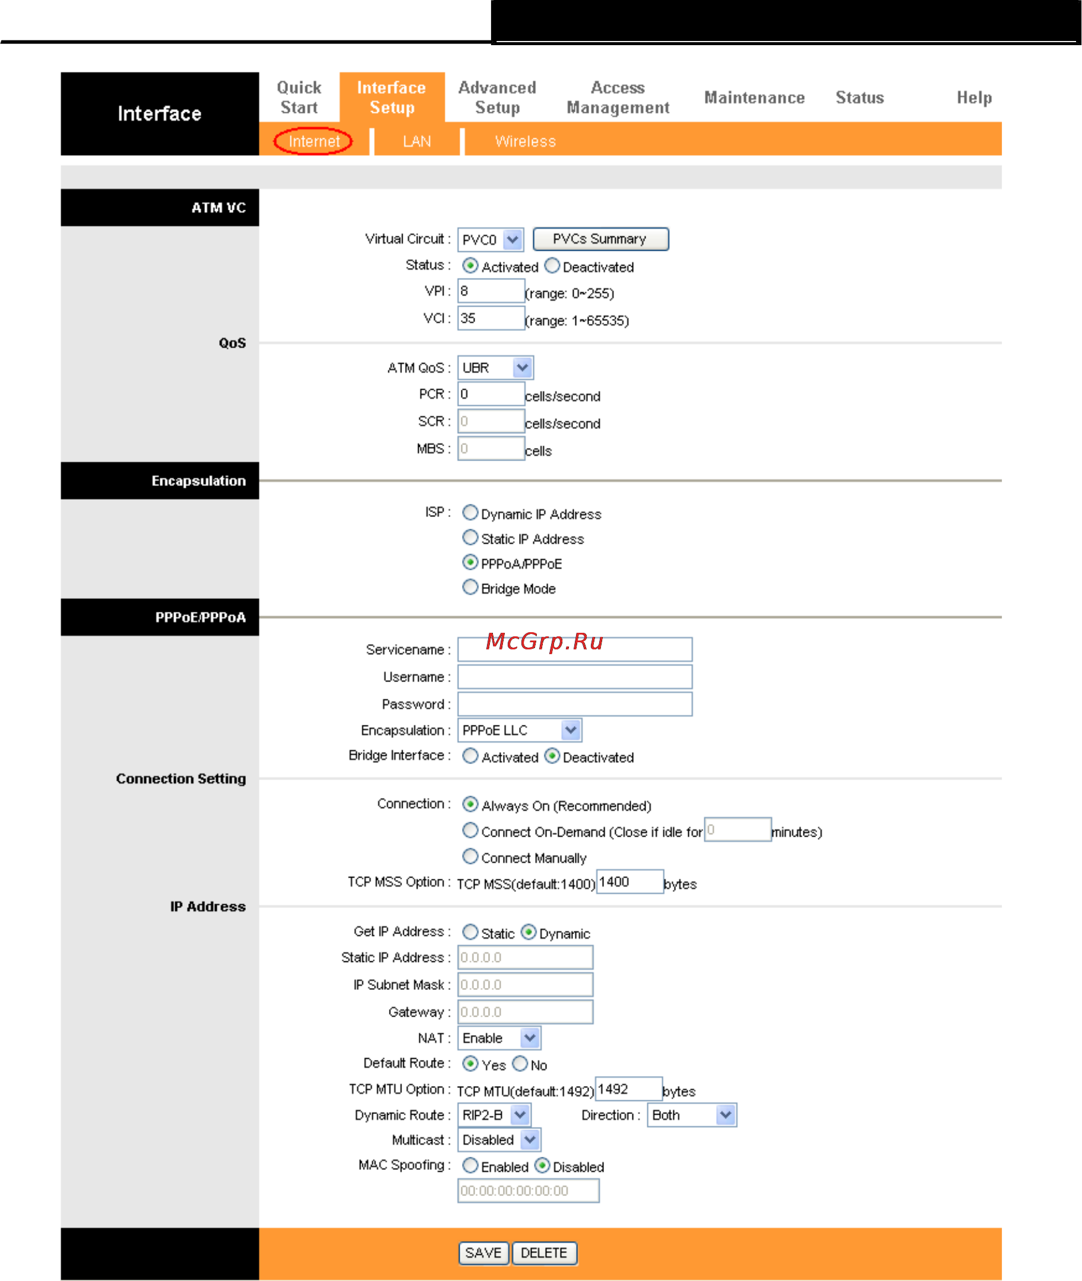This screenshot has height=1281, width=1082.
Task: Open the Dynamic Route RIP2-B dropdown
Action: [495, 1115]
